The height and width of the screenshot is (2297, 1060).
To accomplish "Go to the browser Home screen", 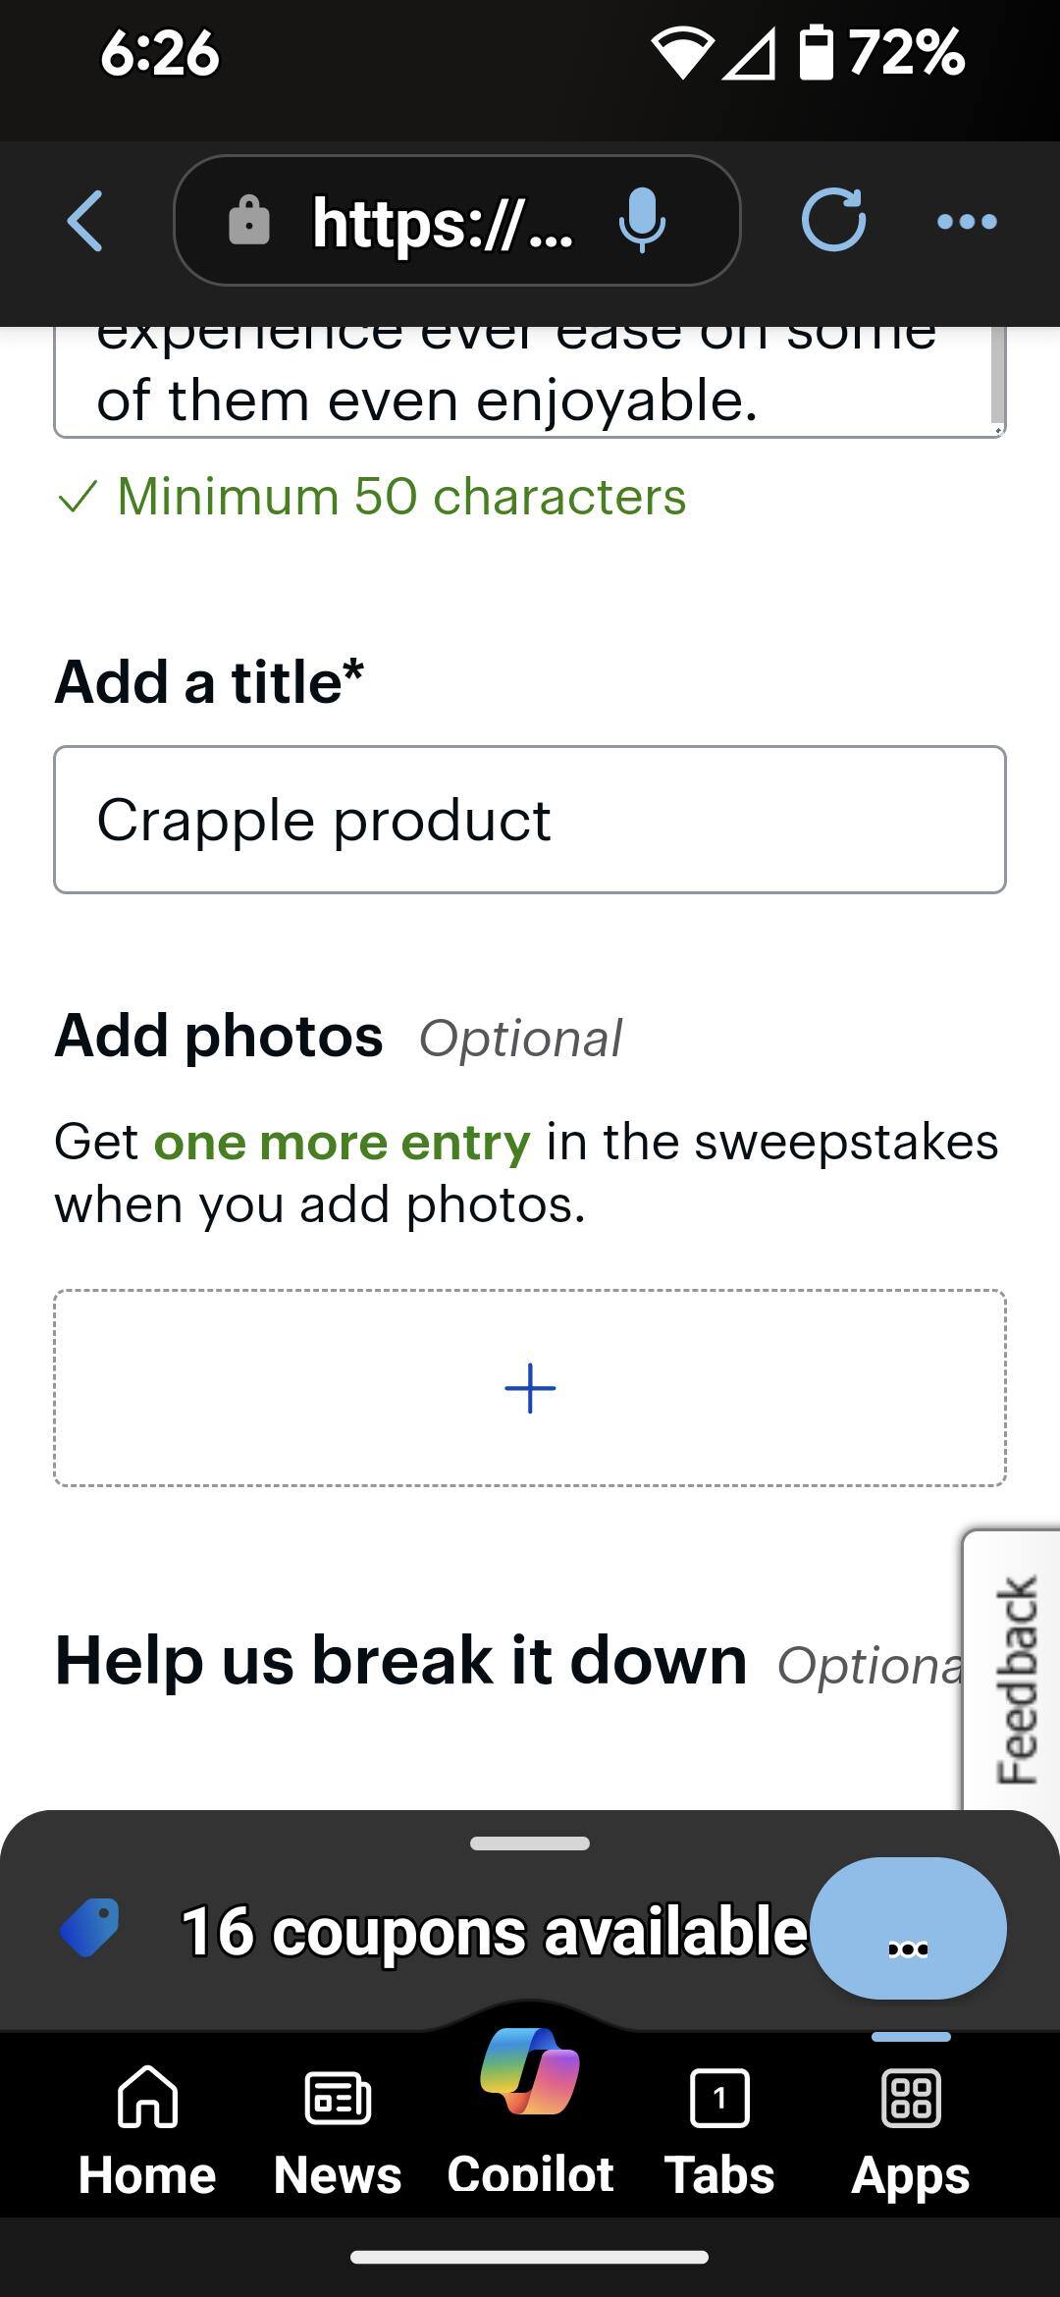I will (x=147, y=2120).
